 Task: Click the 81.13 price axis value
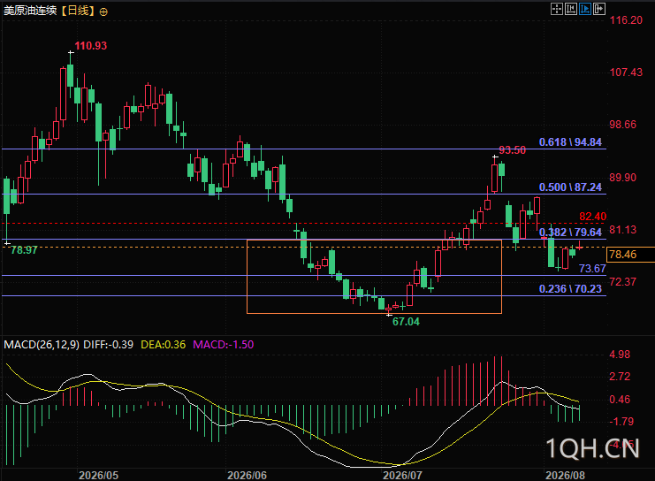[623, 229]
